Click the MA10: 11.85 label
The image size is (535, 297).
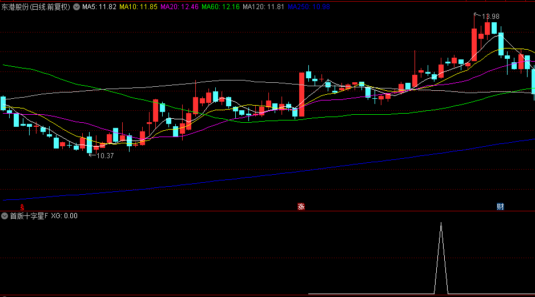point(139,7)
